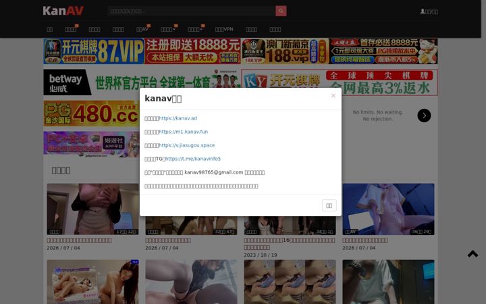Dismiss the popup using its footer button
486x304 pixels.
[329, 205]
